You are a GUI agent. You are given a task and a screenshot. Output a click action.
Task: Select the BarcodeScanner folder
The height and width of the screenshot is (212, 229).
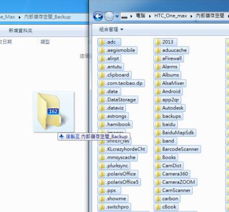point(177,149)
